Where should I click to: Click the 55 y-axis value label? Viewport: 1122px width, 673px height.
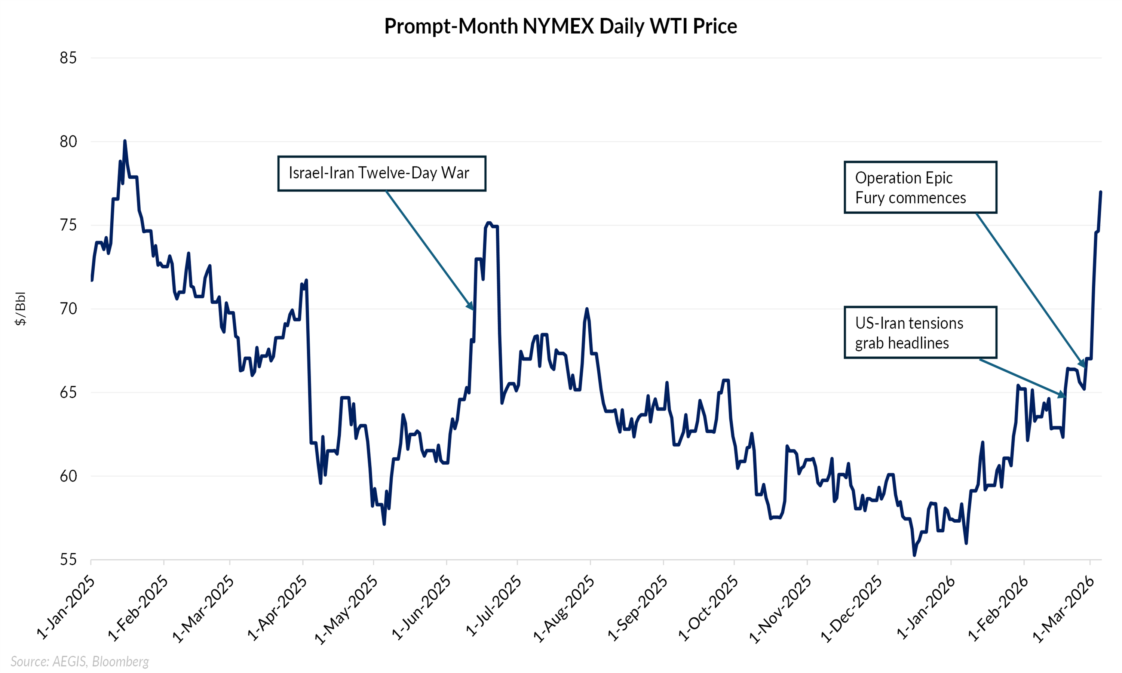(68, 560)
